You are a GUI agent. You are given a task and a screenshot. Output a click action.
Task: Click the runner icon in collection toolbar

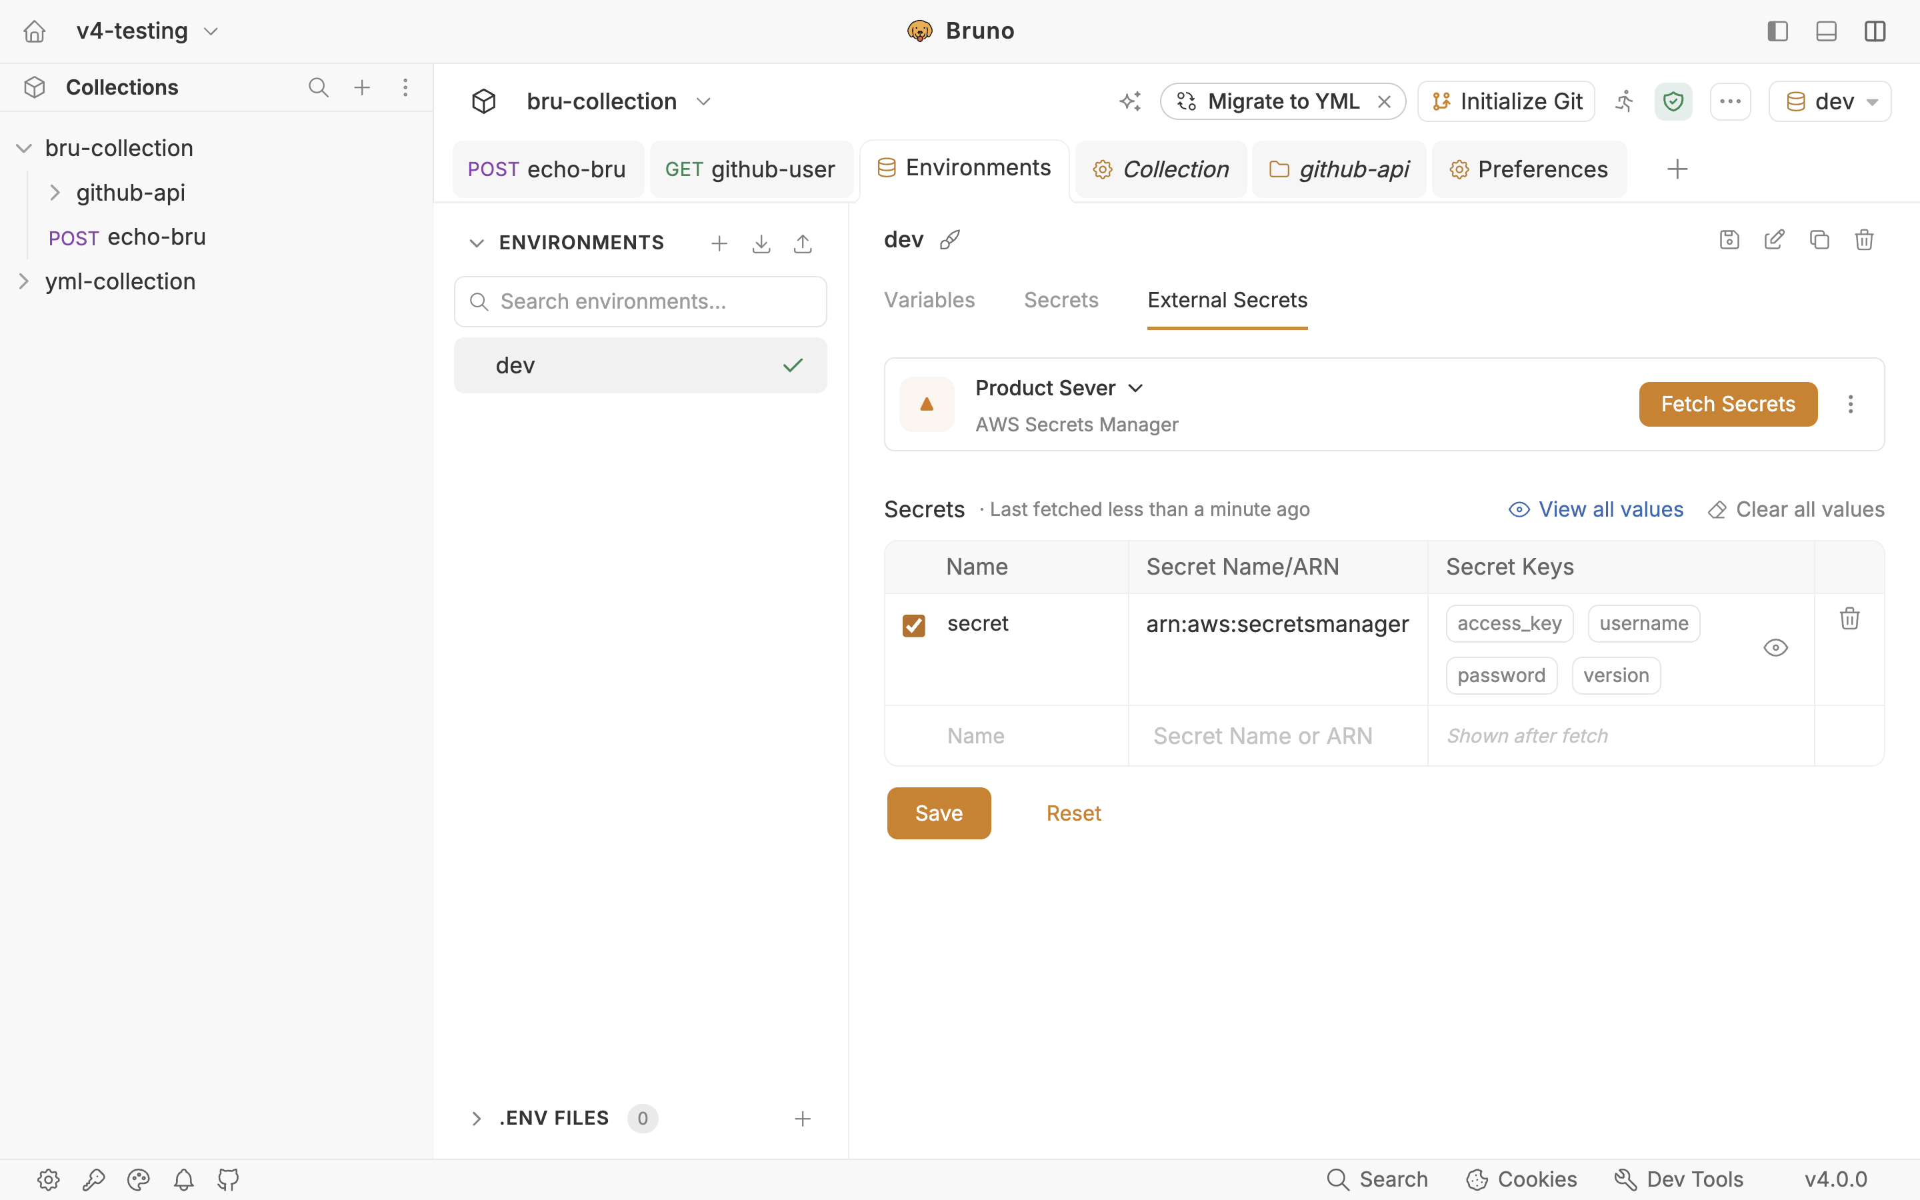(1624, 101)
